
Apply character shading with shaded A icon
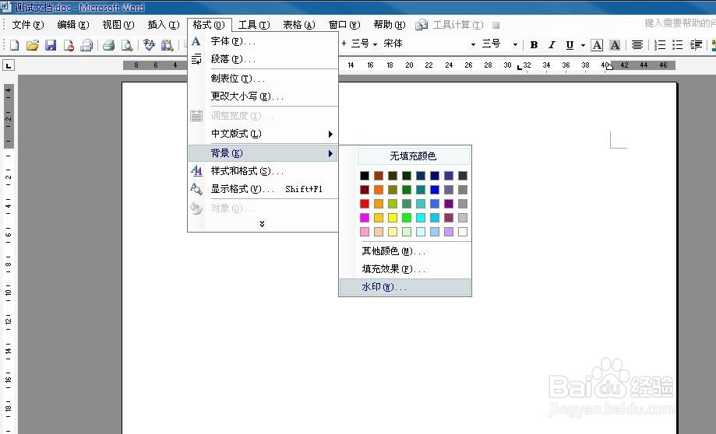[615, 44]
